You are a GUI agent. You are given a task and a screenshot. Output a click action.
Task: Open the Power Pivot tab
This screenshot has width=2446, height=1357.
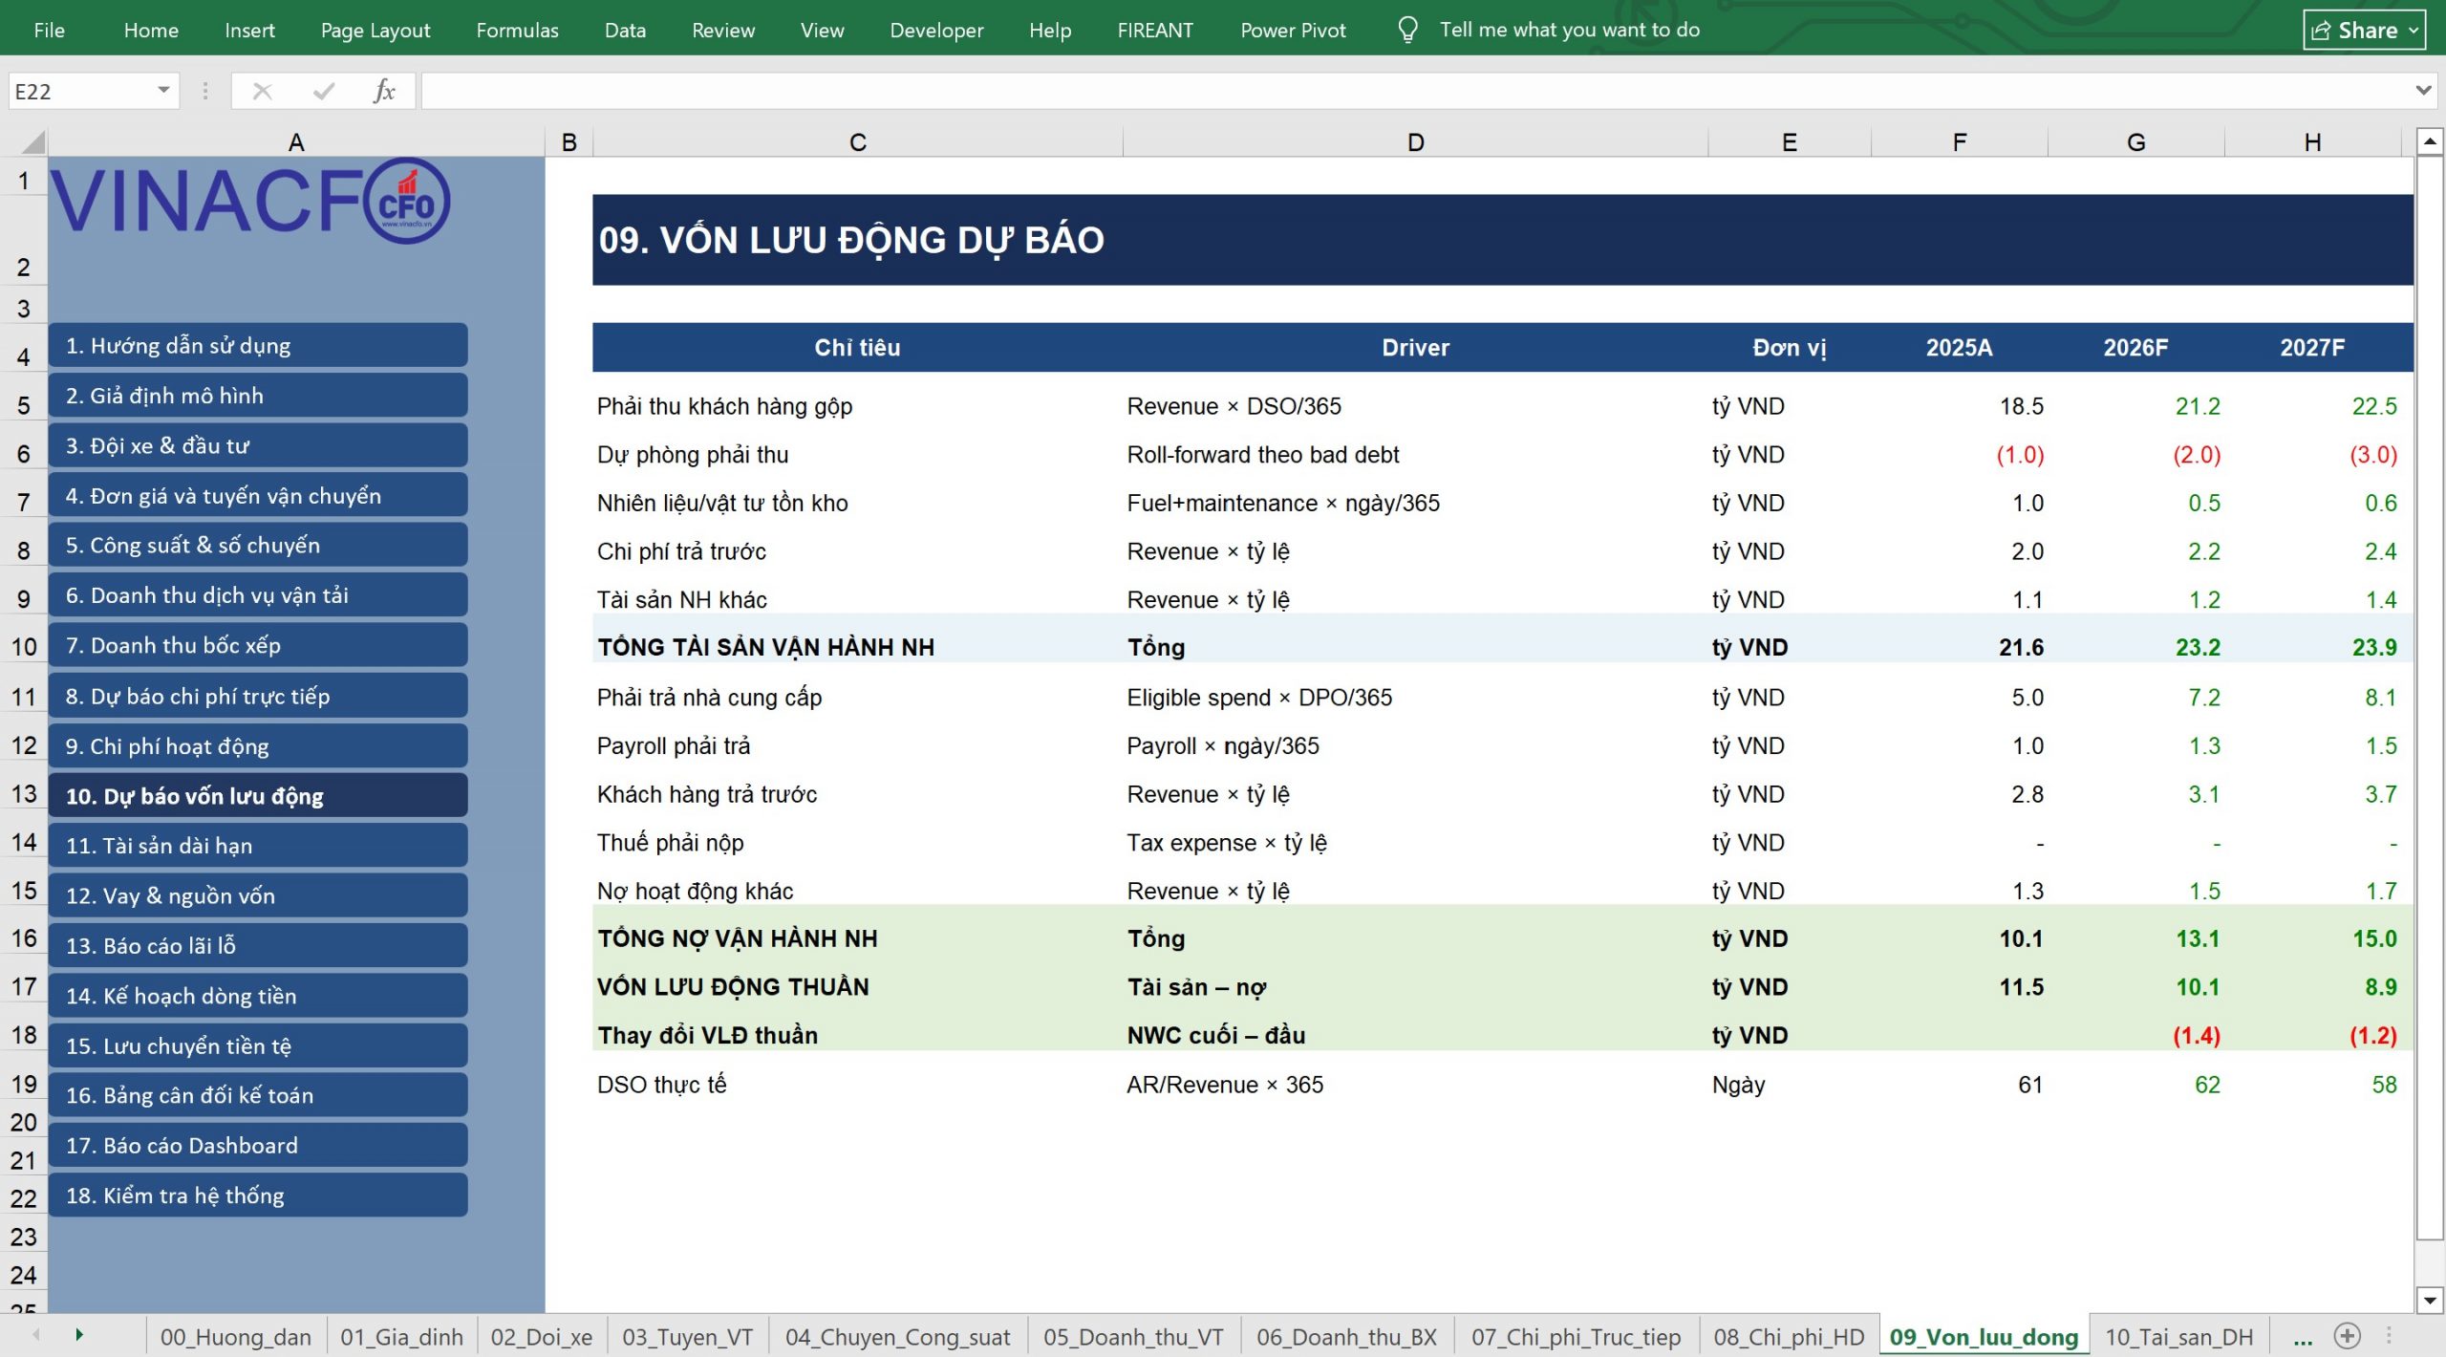(x=1293, y=30)
